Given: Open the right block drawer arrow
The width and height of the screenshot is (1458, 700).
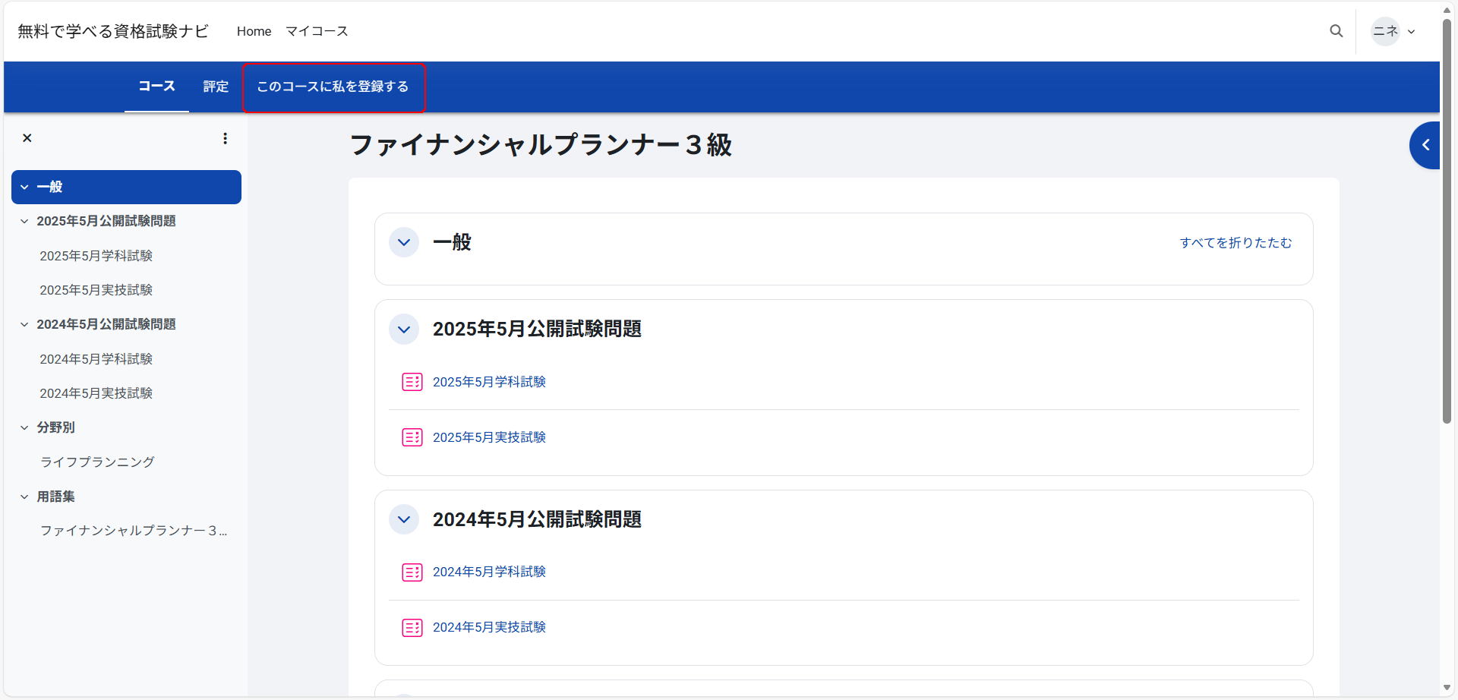Looking at the screenshot, I should pos(1425,145).
